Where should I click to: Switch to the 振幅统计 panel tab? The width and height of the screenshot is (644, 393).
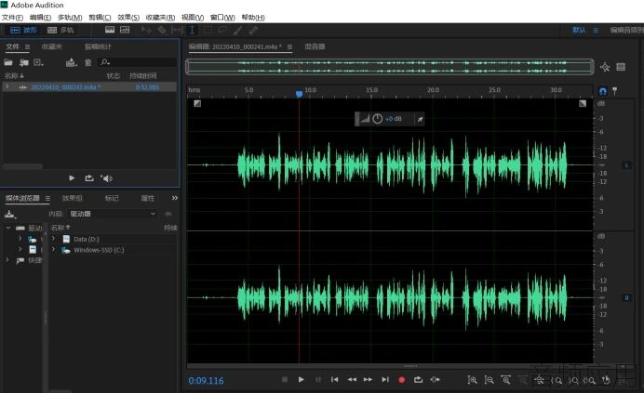(x=98, y=46)
